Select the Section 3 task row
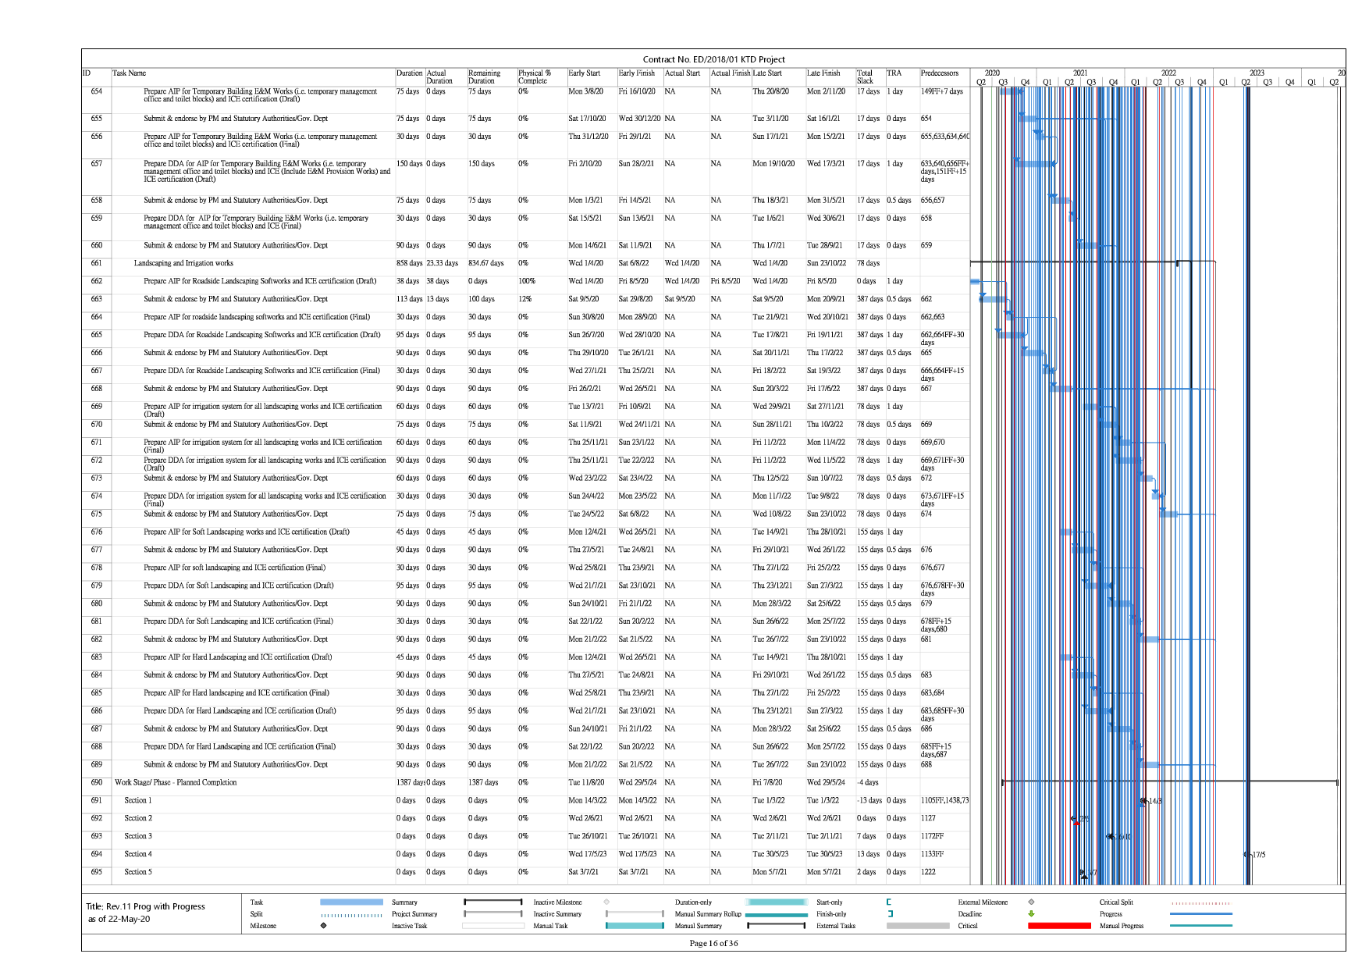The height and width of the screenshot is (968, 1369). tap(138, 837)
